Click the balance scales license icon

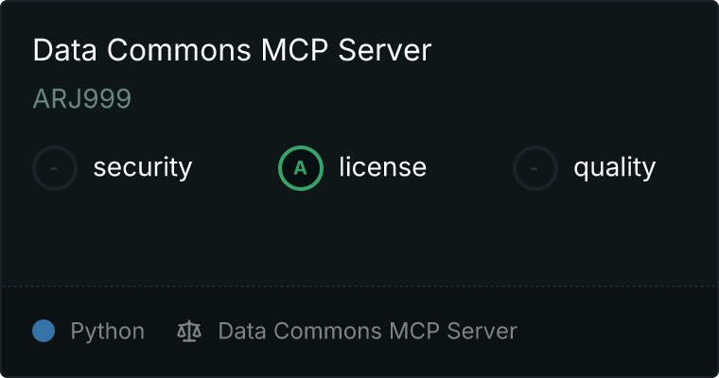tap(189, 331)
